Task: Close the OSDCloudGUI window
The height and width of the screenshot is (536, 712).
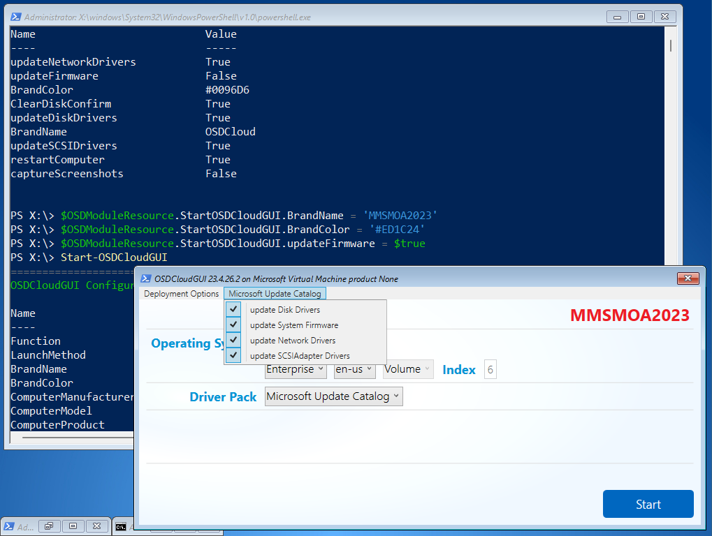Action: [688, 278]
